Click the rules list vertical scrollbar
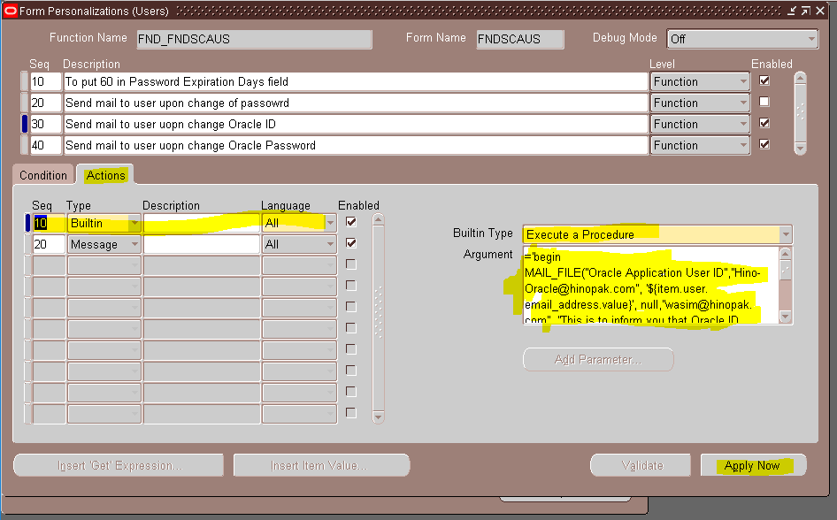This screenshot has width=837, height=520. (x=800, y=112)
